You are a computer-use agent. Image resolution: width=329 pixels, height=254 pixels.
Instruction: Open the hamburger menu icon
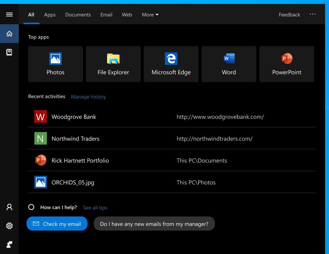click(9, 14)
